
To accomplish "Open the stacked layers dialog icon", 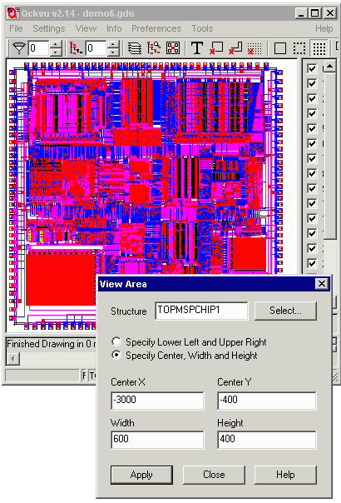I will click(x=135, y=48).
